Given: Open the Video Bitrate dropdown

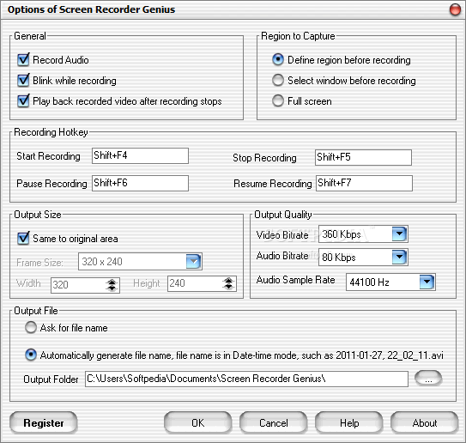Looking at the screenshot, I should (x=399, y=234).
